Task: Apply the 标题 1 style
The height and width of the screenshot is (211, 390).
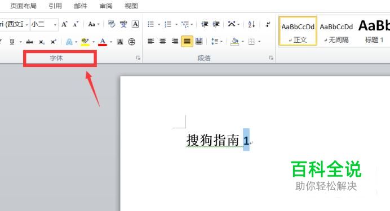Action: [374, 31]
